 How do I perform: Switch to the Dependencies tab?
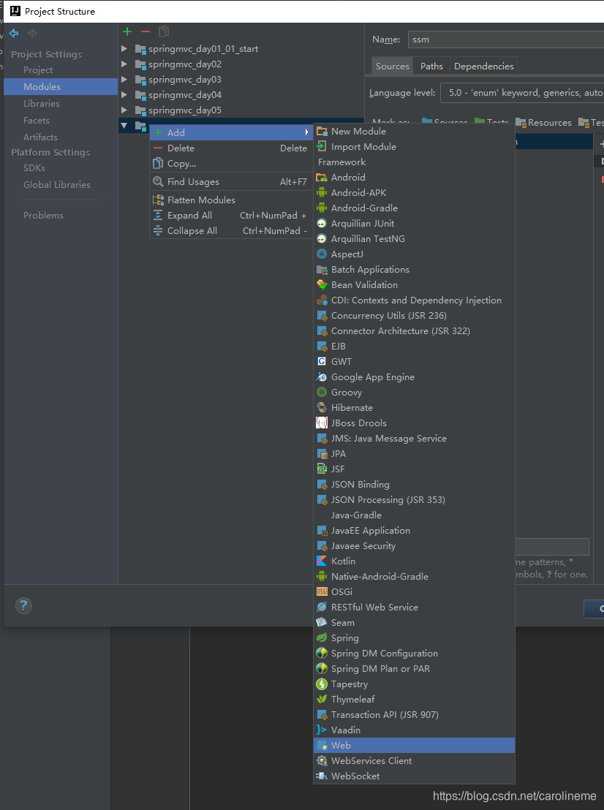pyautogui.click(x=483, y=66)
